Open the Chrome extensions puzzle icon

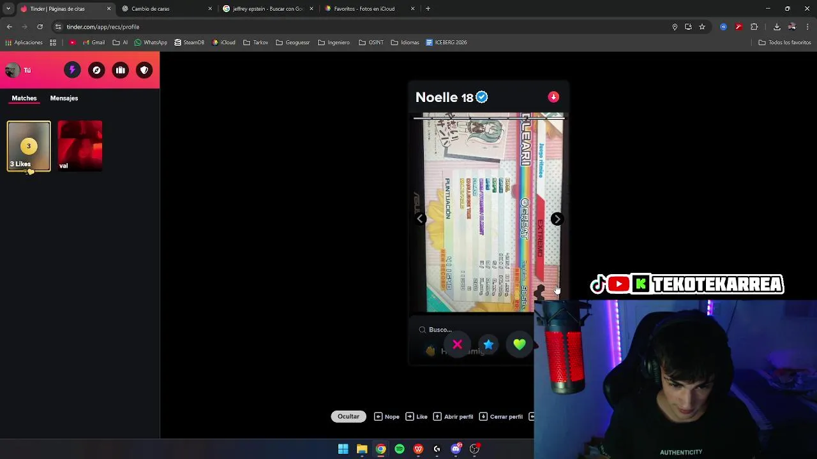coord(754,27)
